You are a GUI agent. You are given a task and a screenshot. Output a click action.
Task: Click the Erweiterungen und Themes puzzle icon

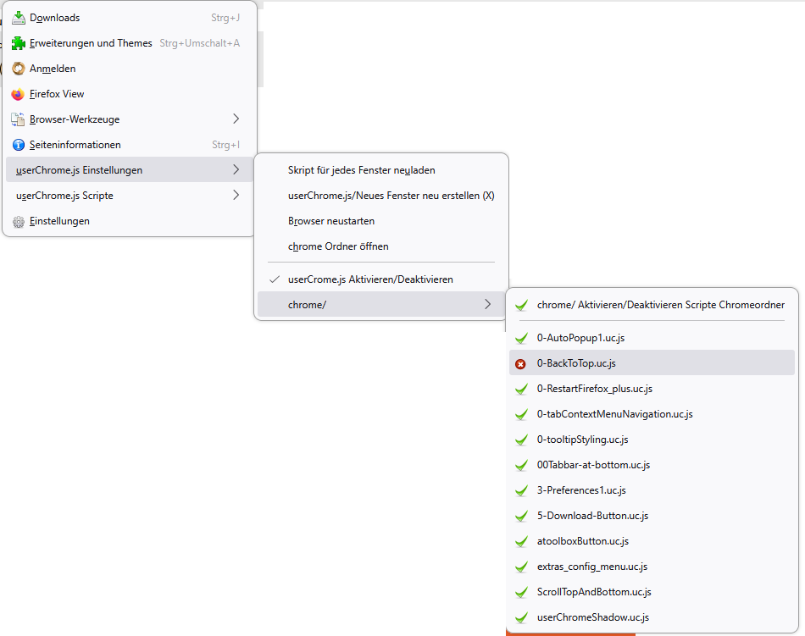[19, 43]
